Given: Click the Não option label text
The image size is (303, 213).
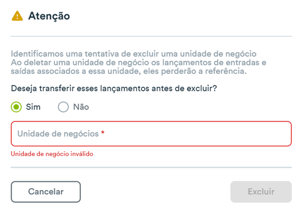Looking at the screenshot, I should tap(81, 107).
